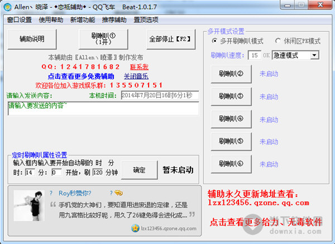Start 刷喇叭① (1开) button
This screenshot has width=335, height=244.
pos(103,39)
